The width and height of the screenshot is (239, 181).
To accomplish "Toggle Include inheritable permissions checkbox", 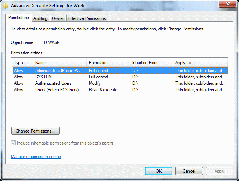I will pos(14,143).
